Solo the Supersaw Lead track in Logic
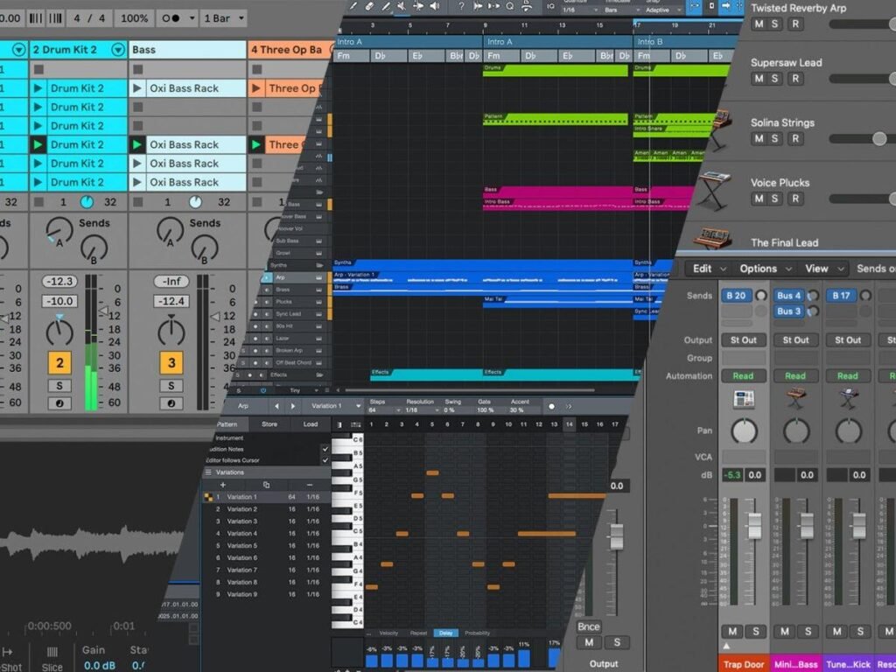 (x=775, y=78)
